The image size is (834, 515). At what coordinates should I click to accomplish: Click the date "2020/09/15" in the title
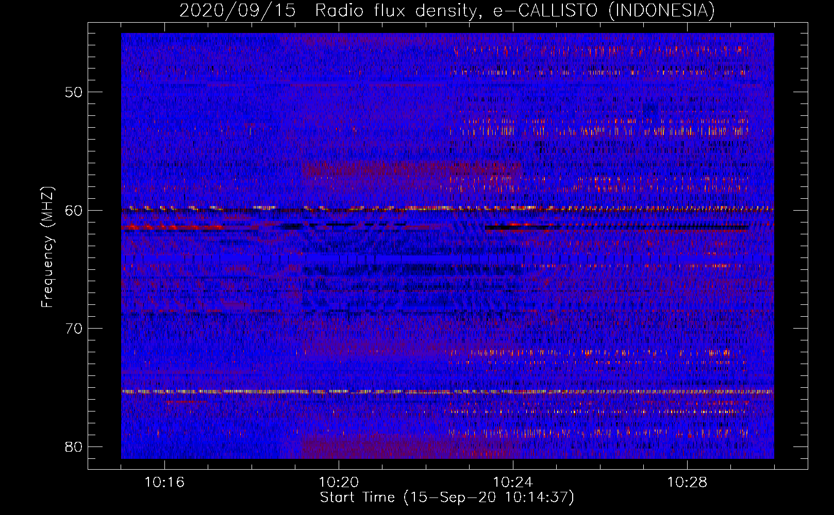pyautogui.click(x=238, y=11)
